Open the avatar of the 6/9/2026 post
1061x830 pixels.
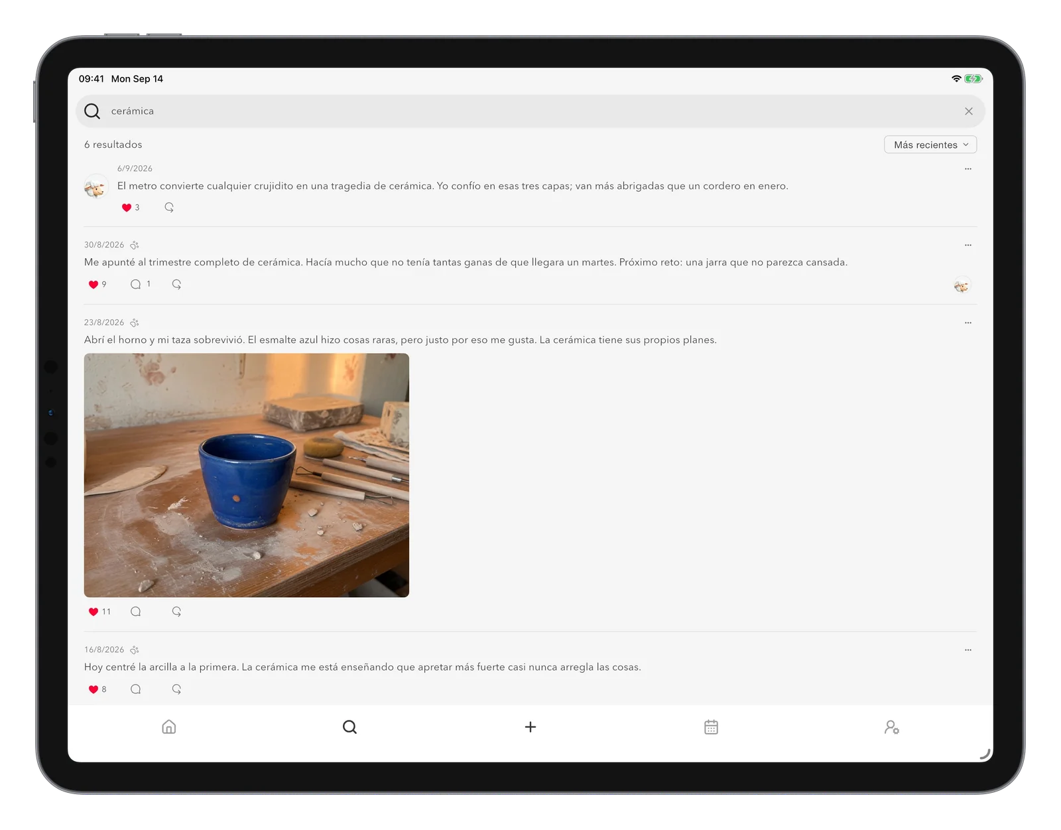pyautogui.click(x=96, y=187)
